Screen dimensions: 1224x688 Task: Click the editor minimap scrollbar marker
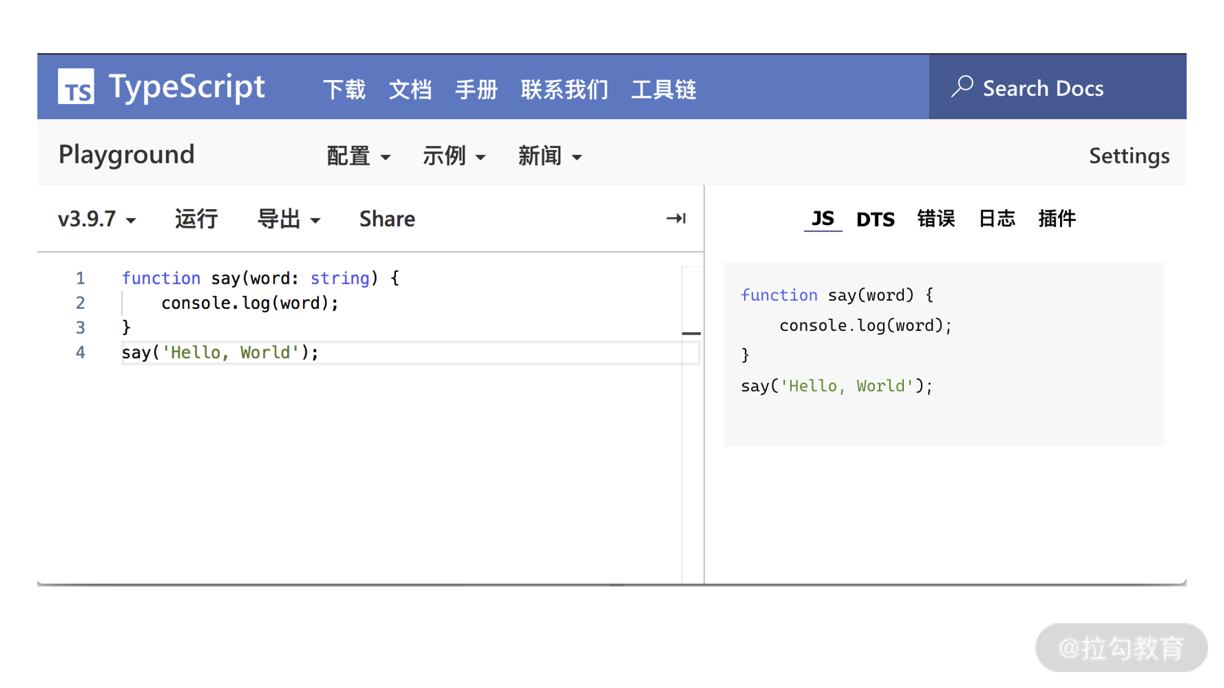[x=691, y=333]
